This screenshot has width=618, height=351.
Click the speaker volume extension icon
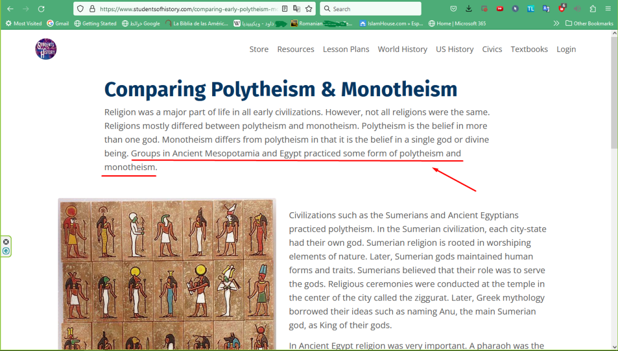(577, 8)
